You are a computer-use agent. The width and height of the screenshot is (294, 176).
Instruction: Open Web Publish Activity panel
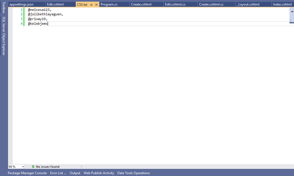99,173
